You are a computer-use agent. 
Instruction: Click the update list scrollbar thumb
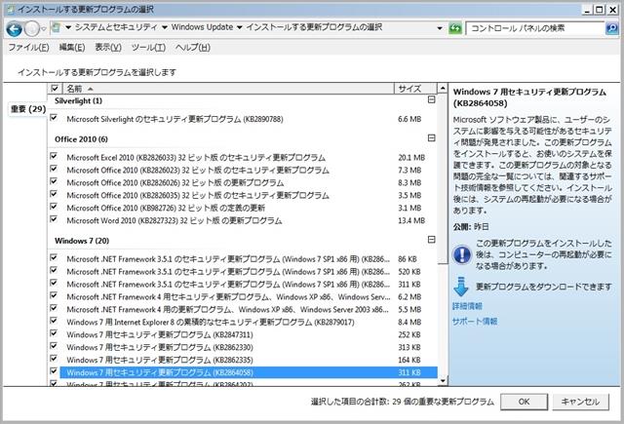[x=442, y=178]
